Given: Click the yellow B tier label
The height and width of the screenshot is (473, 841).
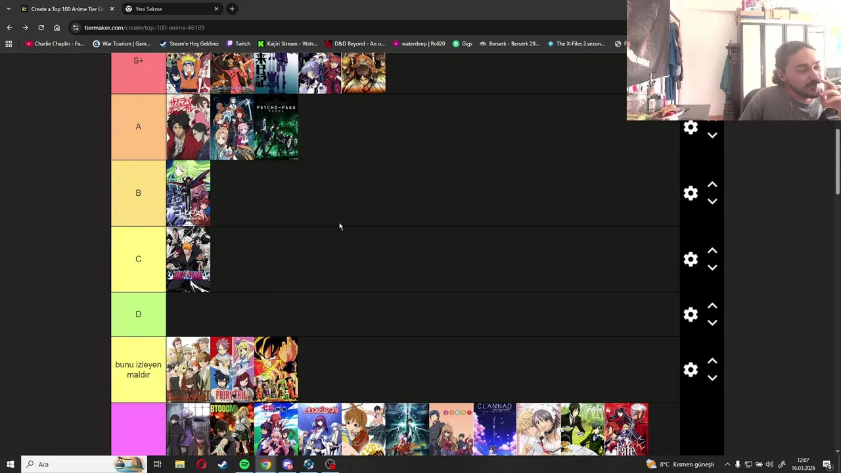Looking at the screenshot, I should tap(138, 193).
